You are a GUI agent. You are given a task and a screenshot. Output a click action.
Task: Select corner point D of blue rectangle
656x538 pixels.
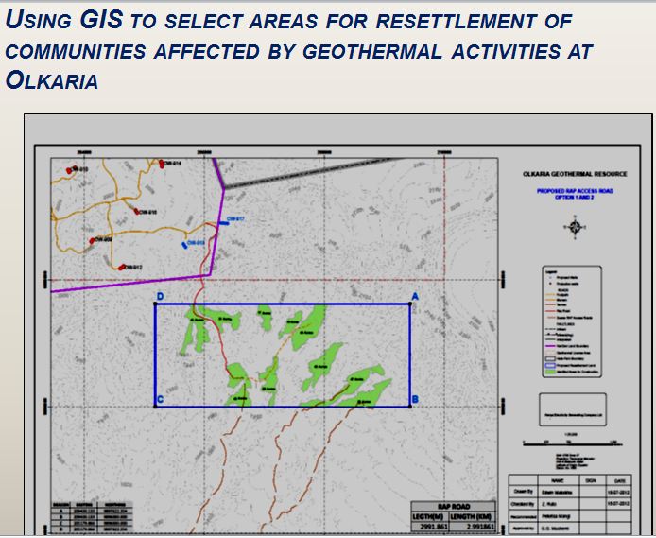pyautogui.click(x=155, y=304)
